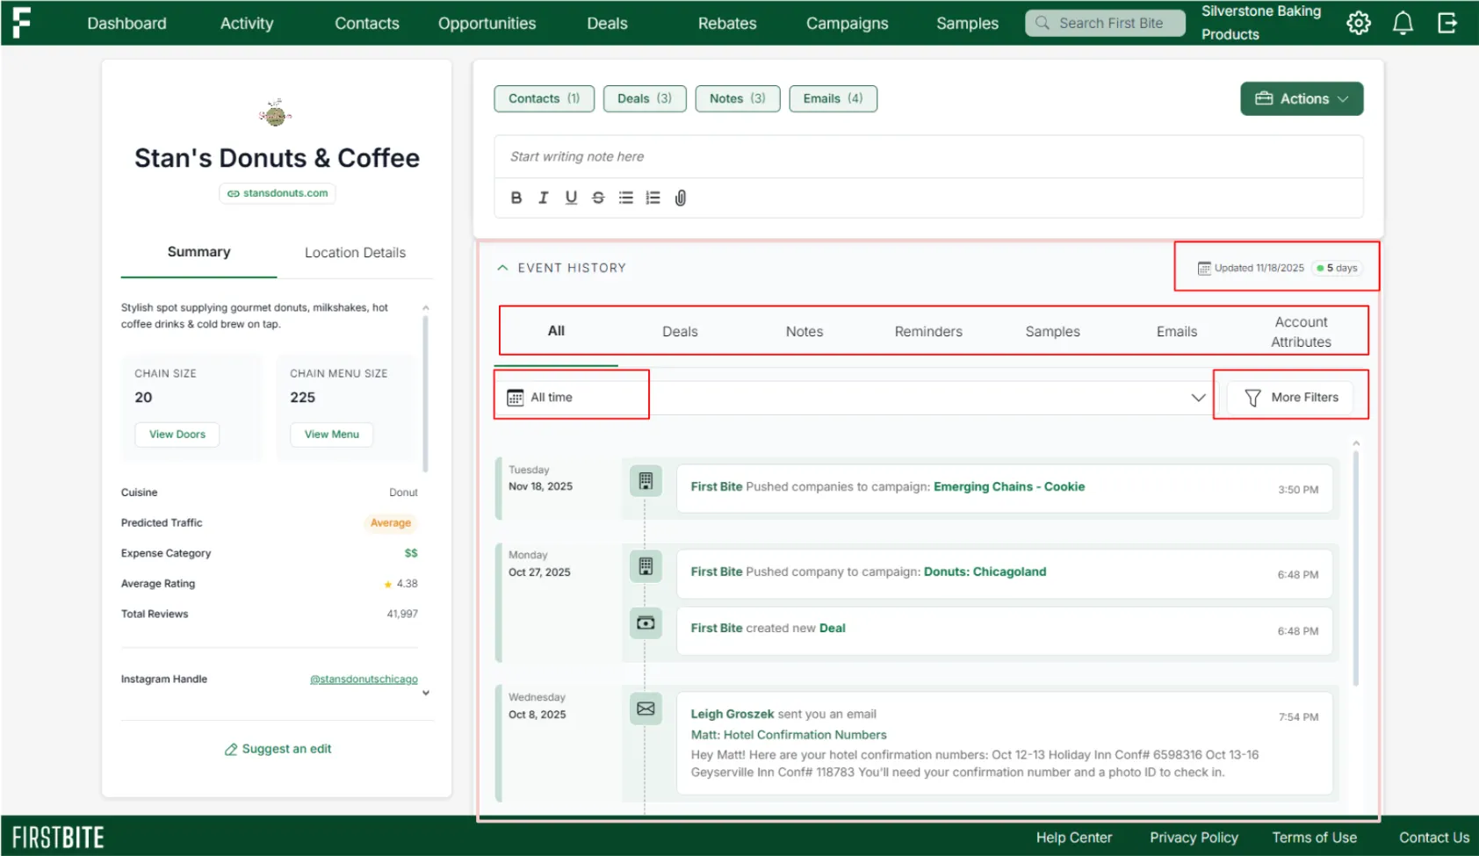This screenshot has width=1479, height=856.
Task: Click the View Menu button
Action: tap(332, 435)
